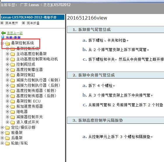Click step 从控制单元上拆下 3 个螺栓和隔振垫。
164x162 pixels.
click(x=121, y=137)
